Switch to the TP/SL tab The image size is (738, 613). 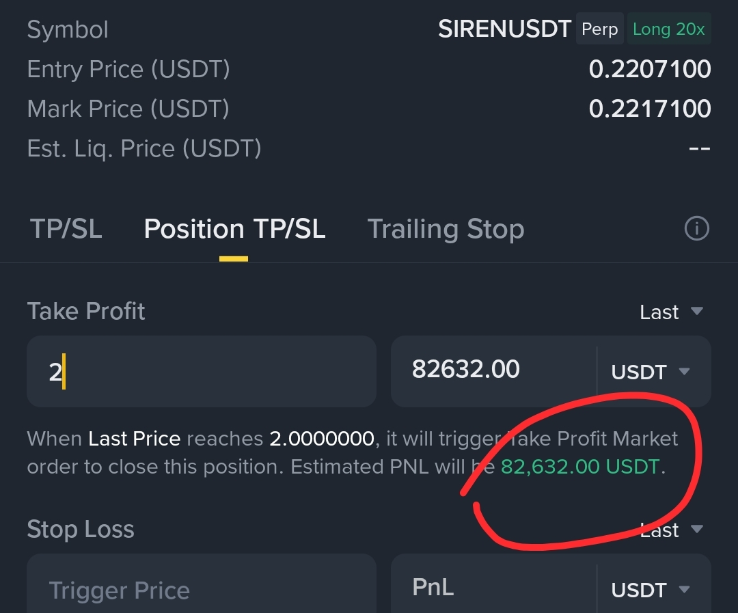tap(66, 229)
